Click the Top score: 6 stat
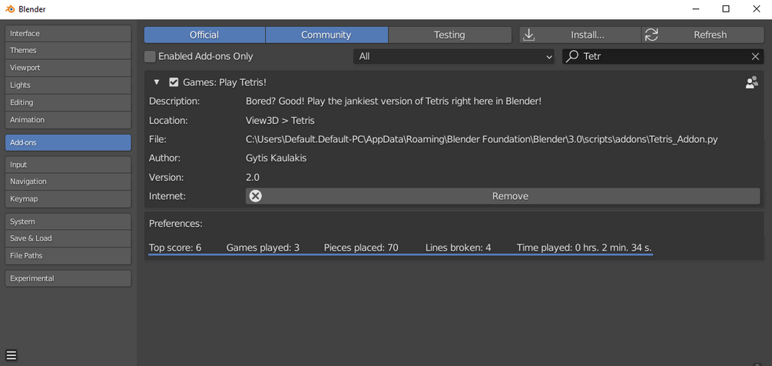 click(175, 248)
